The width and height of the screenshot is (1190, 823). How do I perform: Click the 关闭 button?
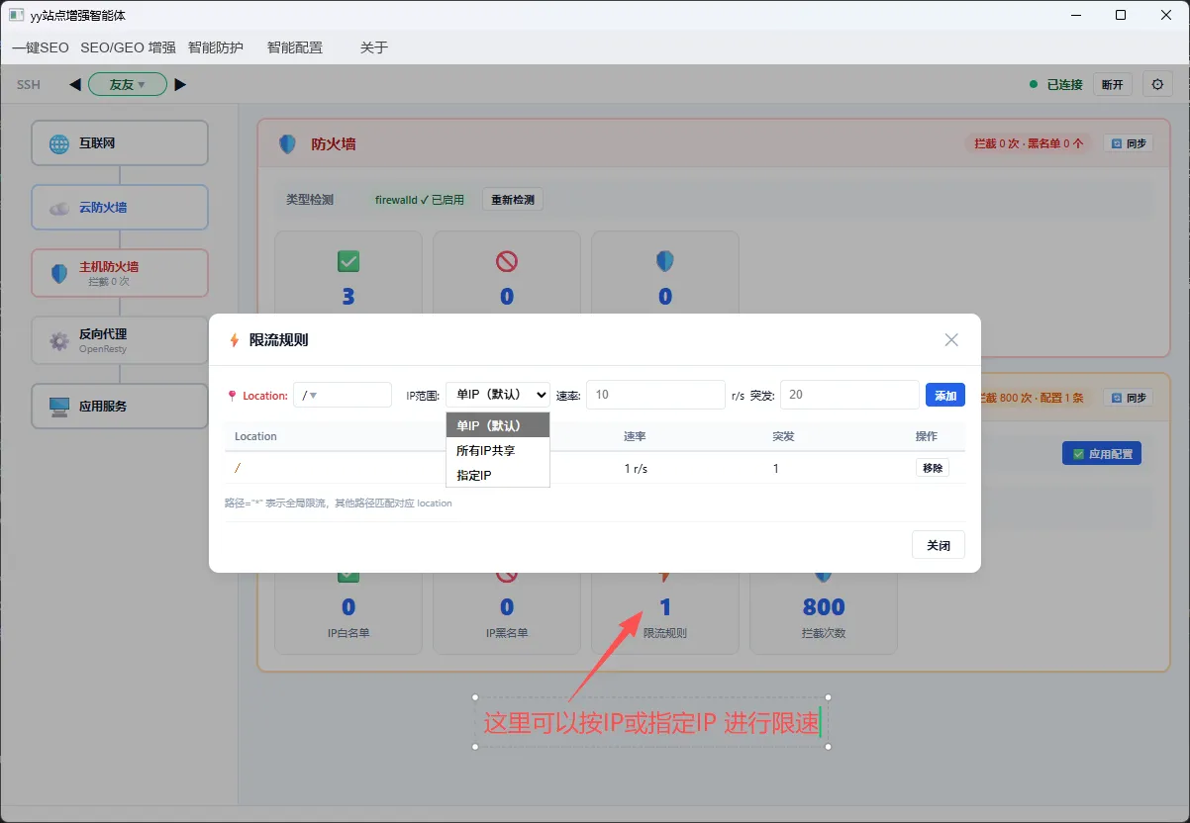click(x=939, y=545)
